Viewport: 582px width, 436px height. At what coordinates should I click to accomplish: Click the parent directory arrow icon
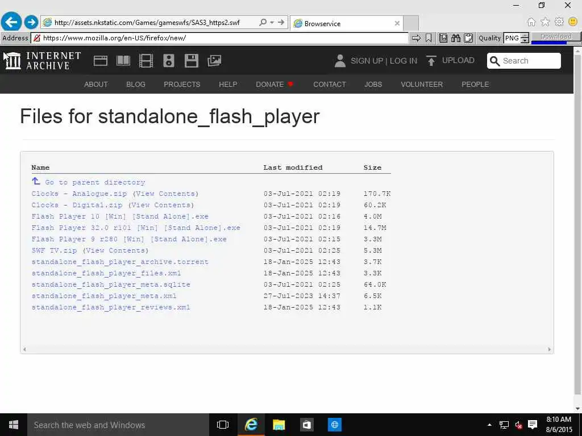coord(36,181)
